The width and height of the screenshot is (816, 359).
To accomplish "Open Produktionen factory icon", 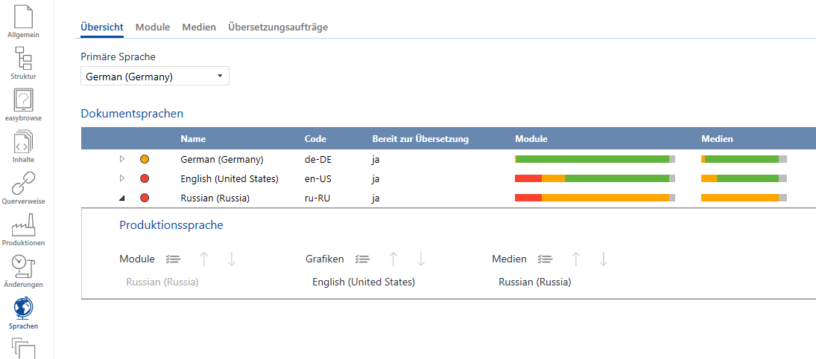I will [x=23, y=227].
